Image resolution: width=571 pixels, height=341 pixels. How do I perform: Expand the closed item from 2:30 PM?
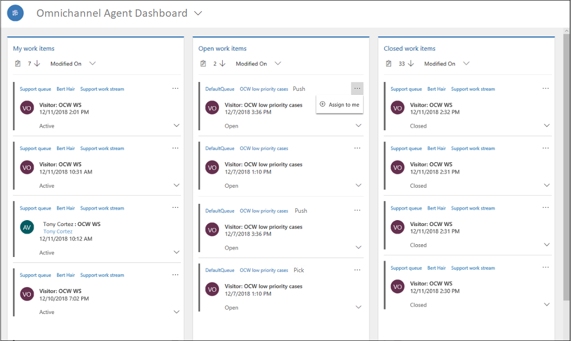(547, 305)
